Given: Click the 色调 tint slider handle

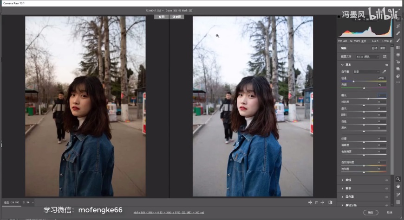Looking at the screenshot, I should coord(364,88).
